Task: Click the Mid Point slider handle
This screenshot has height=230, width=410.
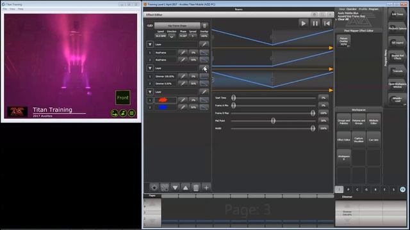Action: [x=273, y=121]
